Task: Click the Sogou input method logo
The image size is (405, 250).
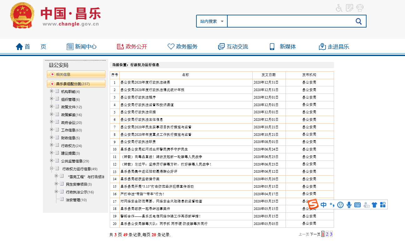Action: (x=313, y=205)
